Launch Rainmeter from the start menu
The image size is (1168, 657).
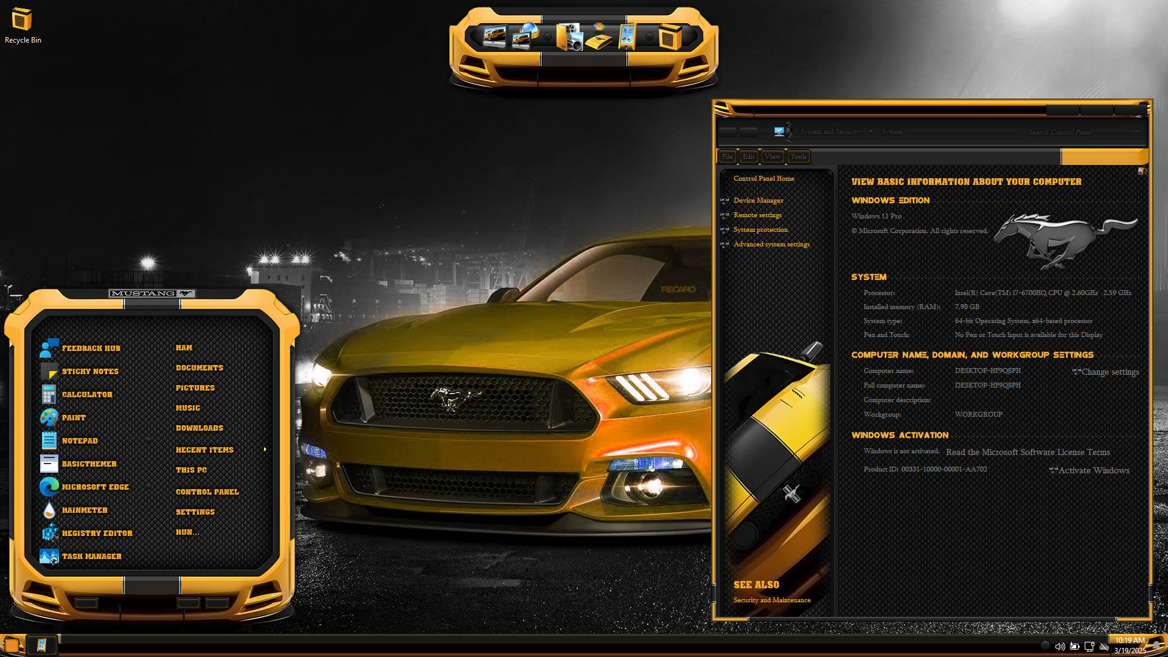(x=85, y=510)
